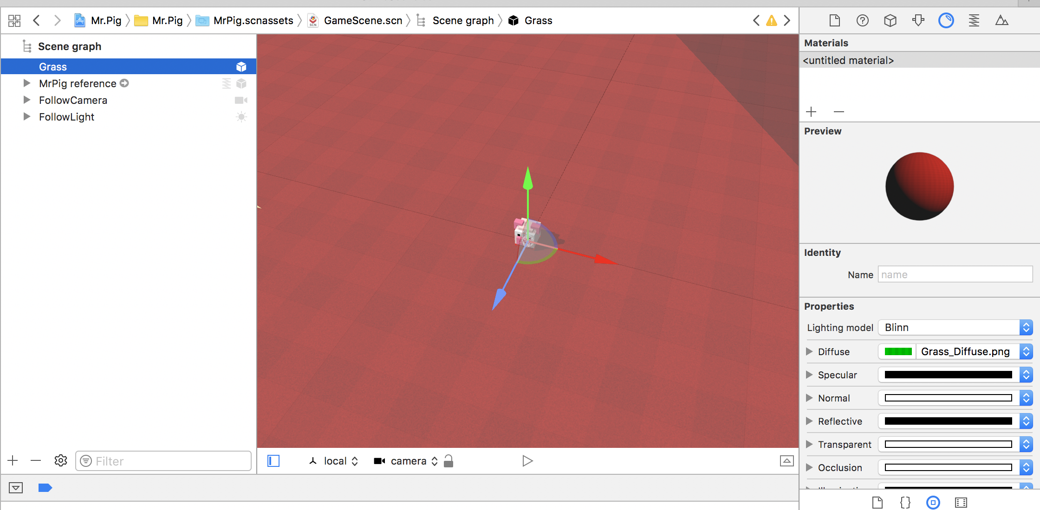Viewport: 1040px width, 510px height.
Task: Open the Scene inspector mountain icon
Action: coord(1001,20)
